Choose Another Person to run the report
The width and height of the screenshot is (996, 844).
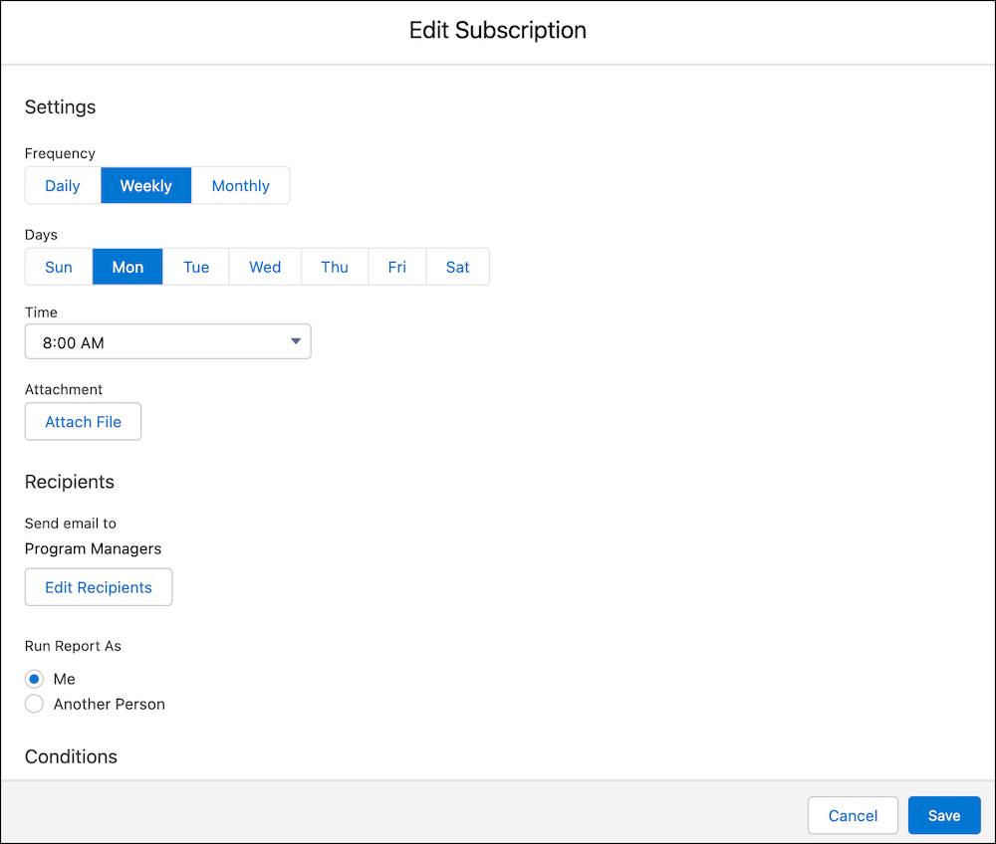34,704
